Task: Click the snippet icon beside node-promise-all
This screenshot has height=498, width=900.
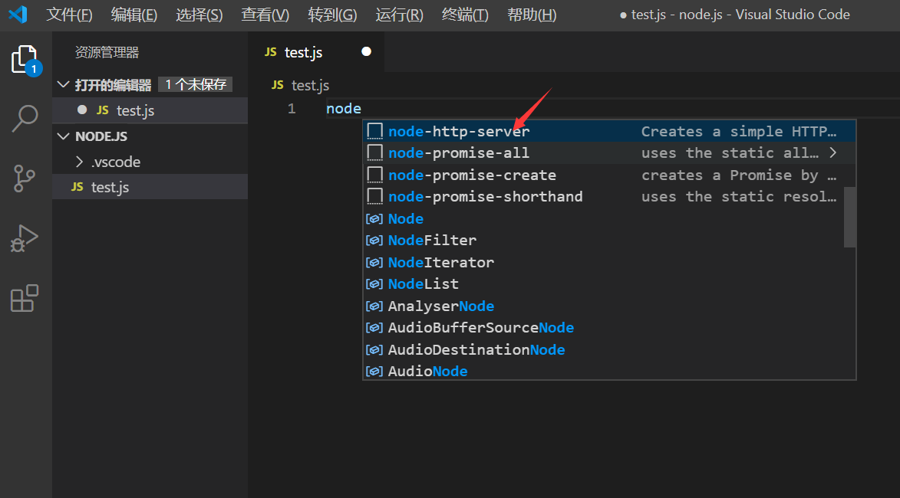Action: [375, 153]
